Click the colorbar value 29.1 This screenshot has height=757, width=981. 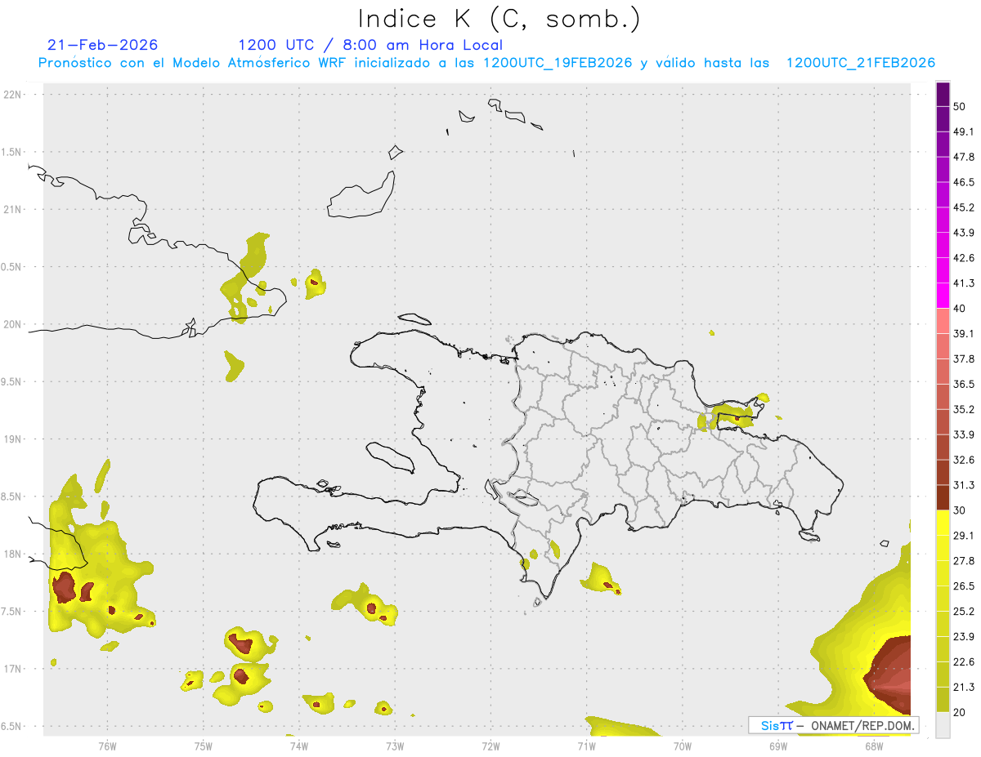[x=964, y=536]
